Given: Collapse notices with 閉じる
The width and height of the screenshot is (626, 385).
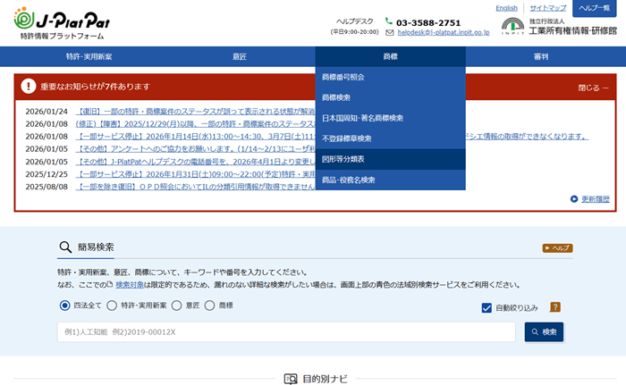Looking at the screenshot, I should (593, 88).
